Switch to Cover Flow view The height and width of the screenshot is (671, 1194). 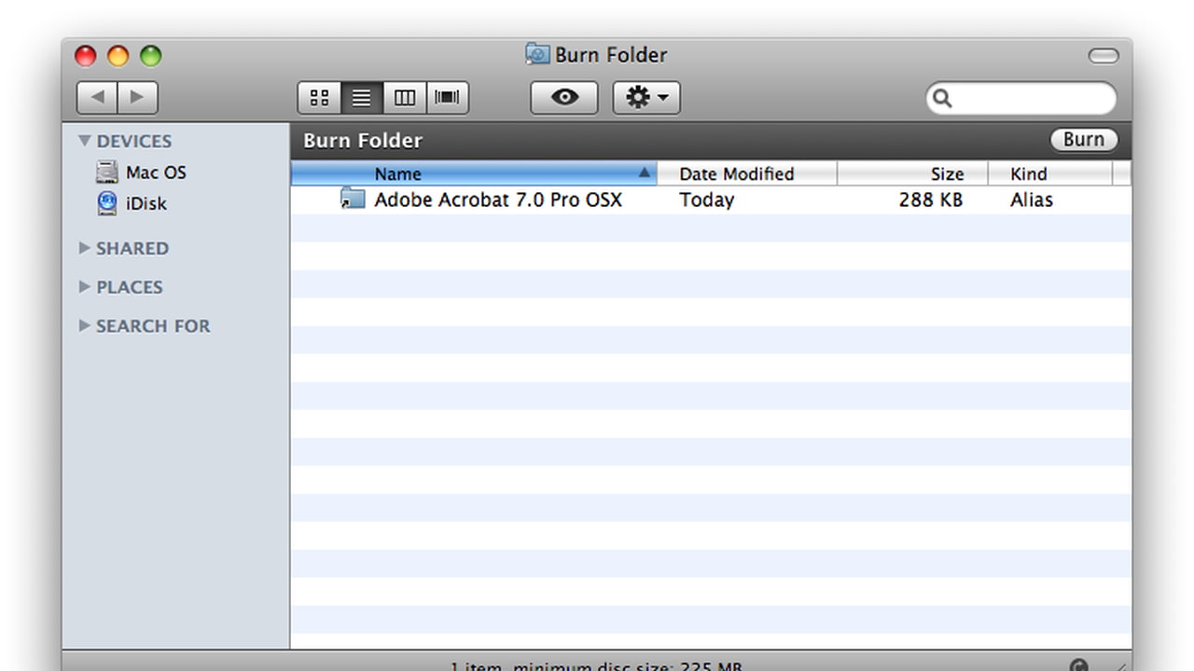(448, 98)
